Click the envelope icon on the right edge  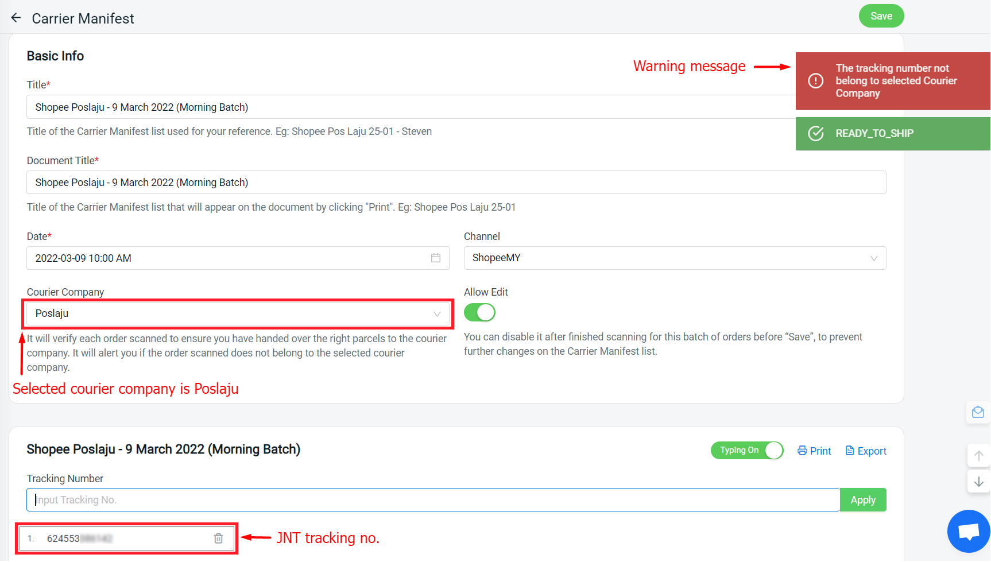(978, 412)
